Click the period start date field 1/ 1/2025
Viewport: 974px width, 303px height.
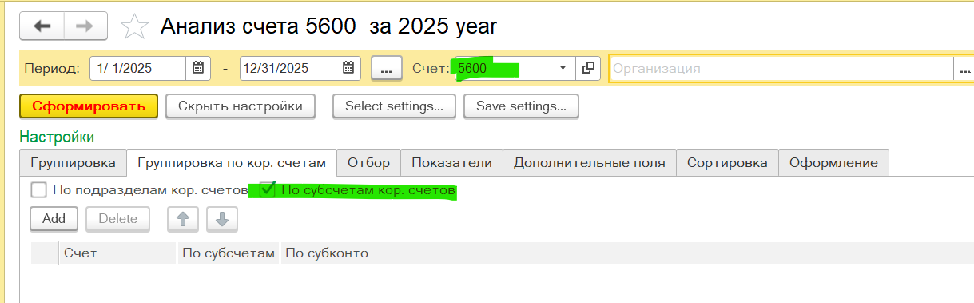pos(138,68)
